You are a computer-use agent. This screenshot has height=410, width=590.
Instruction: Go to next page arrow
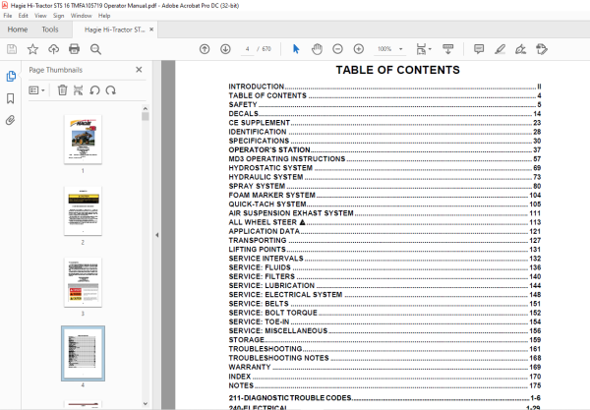coord(225,49)
